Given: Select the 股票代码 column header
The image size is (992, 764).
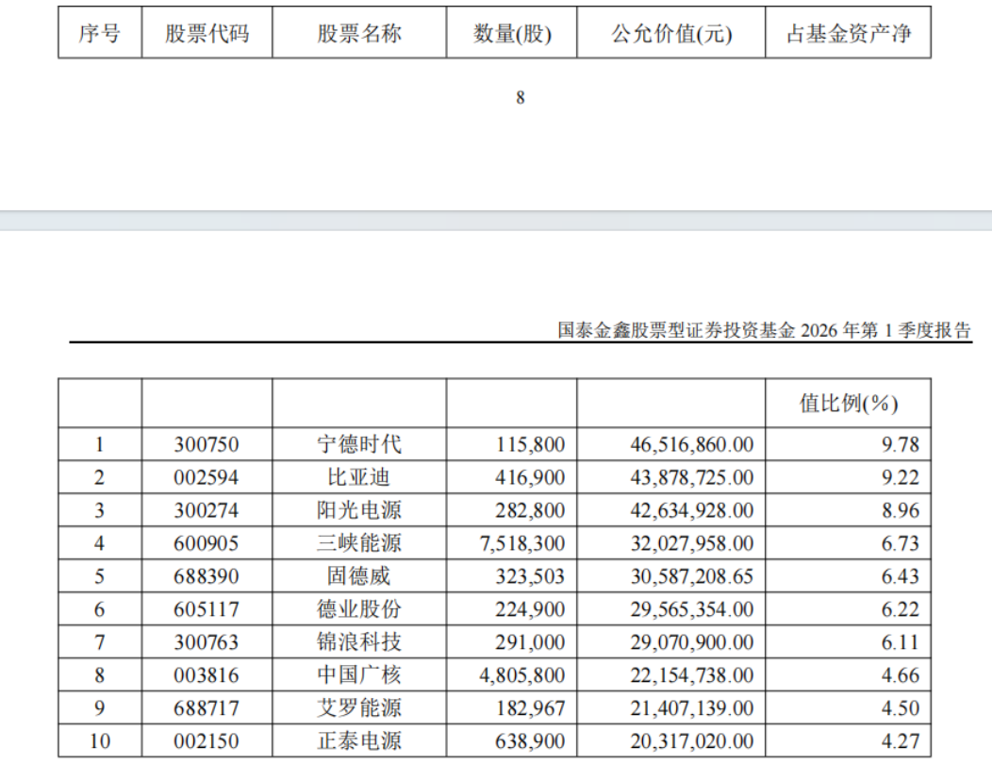Looking at the screenshot, I should [207, 33].
